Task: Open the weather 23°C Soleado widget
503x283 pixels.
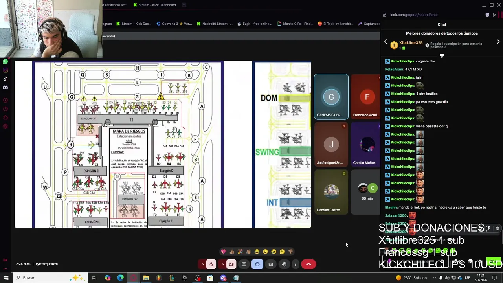Action: pyautogui.click(x=411, y=278)
